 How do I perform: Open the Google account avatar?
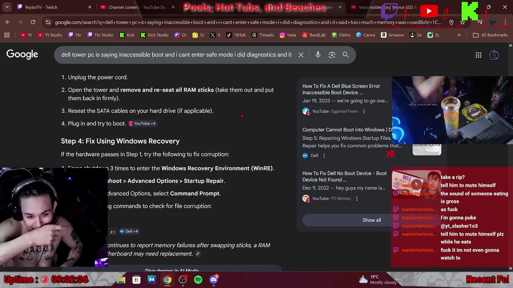(494, 55)
